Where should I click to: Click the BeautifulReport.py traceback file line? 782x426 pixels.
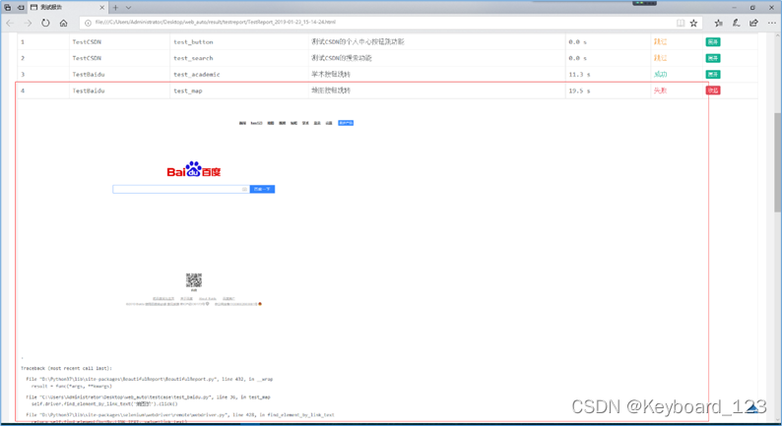point(149,379)
